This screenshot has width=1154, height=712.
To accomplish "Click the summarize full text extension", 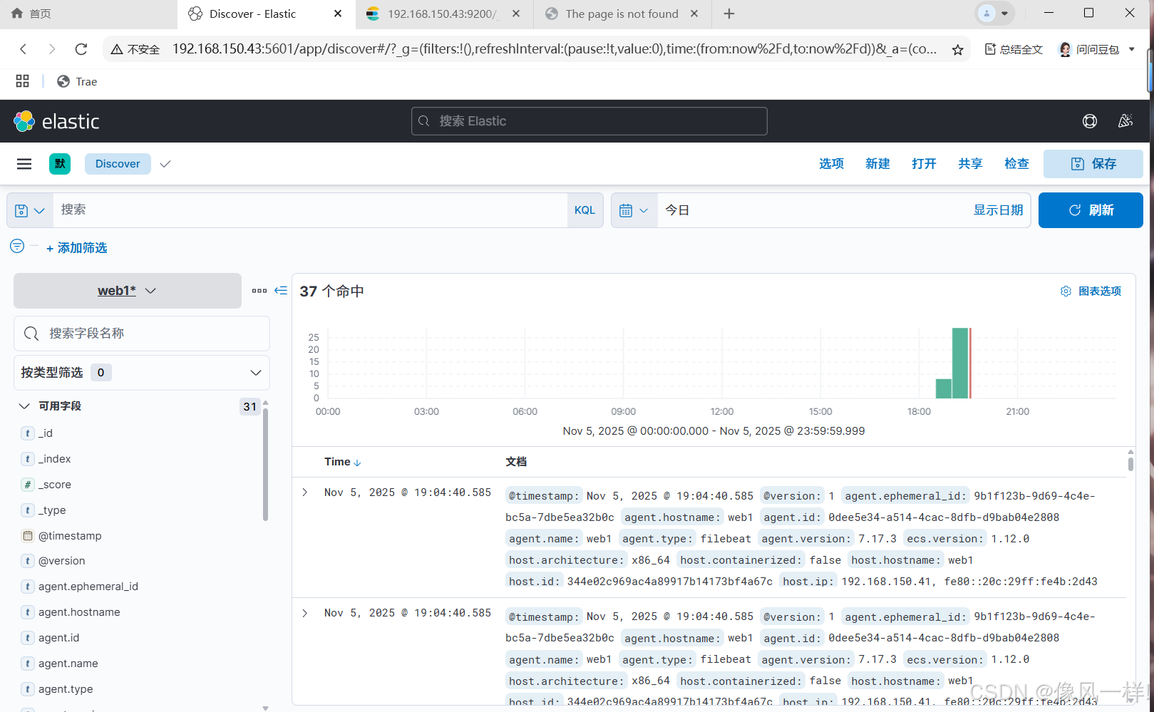I will click(x=1014, y=49).
